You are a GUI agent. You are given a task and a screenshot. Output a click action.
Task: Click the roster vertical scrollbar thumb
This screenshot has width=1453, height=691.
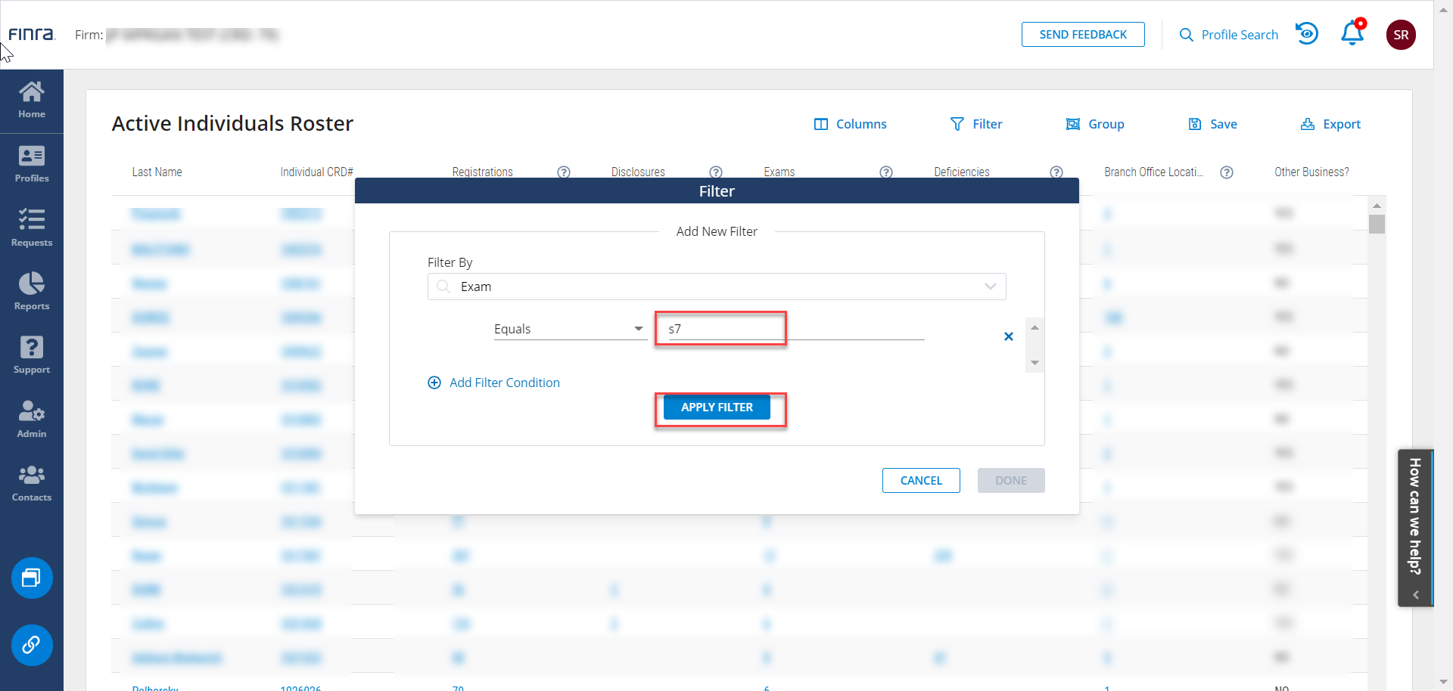1377,225
